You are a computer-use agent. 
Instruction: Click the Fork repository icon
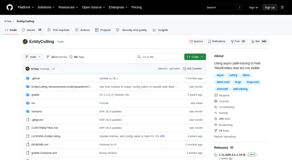[x=232, y=41]
